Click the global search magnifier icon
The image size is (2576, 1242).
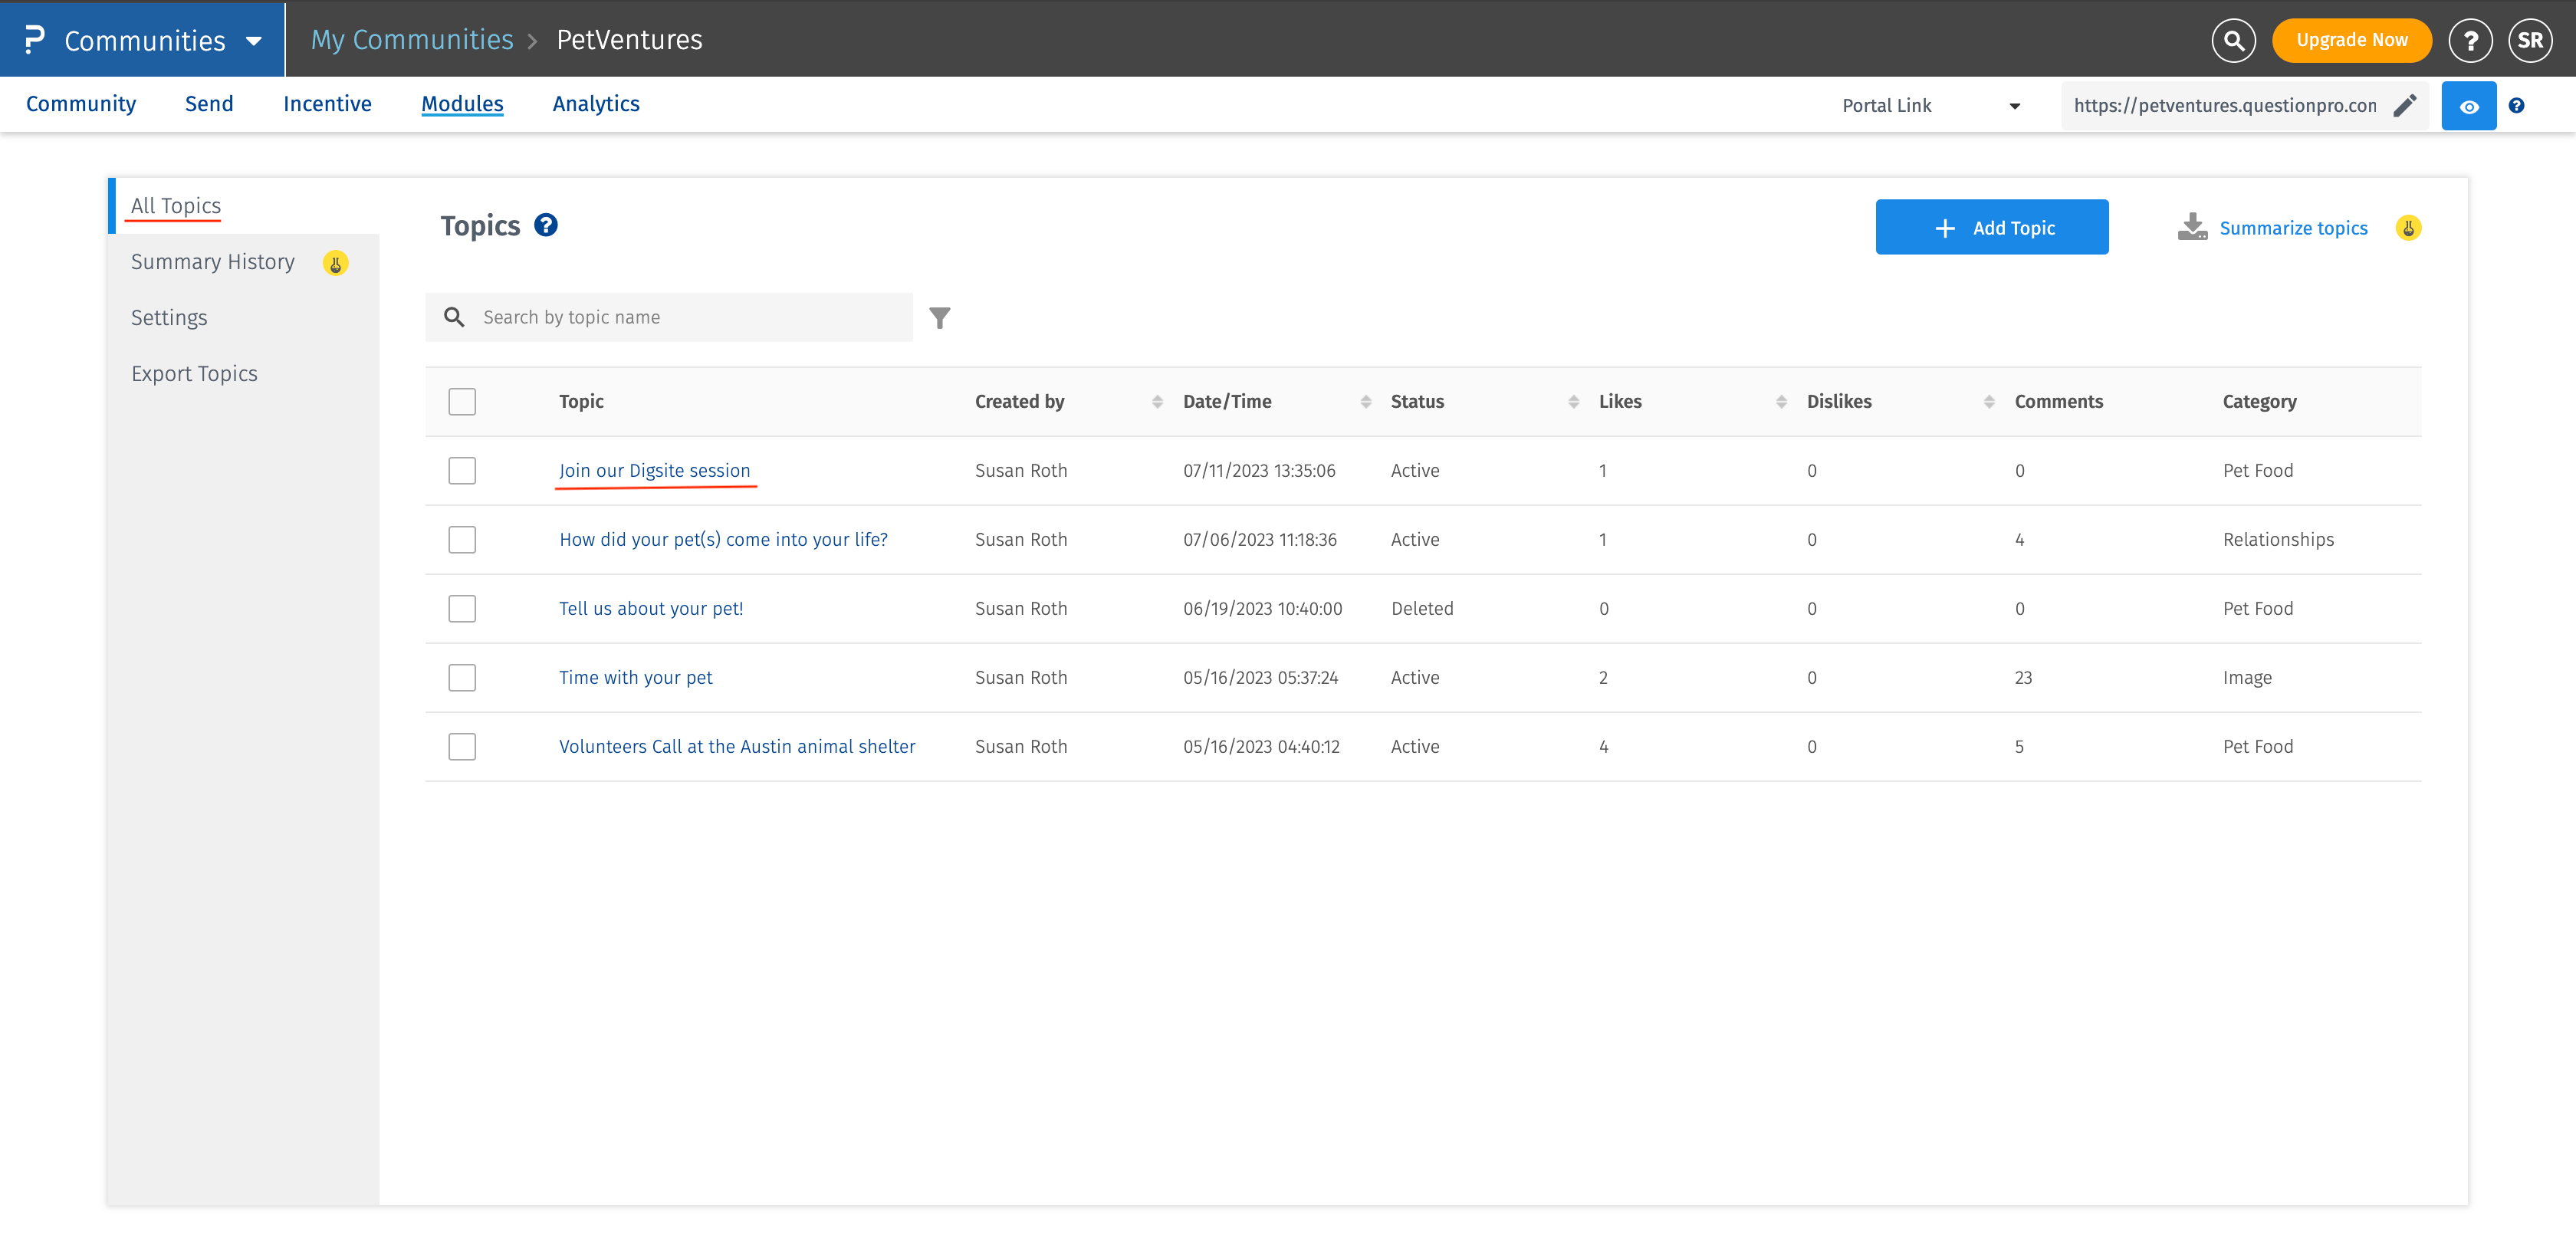[x=2233, y=40]
